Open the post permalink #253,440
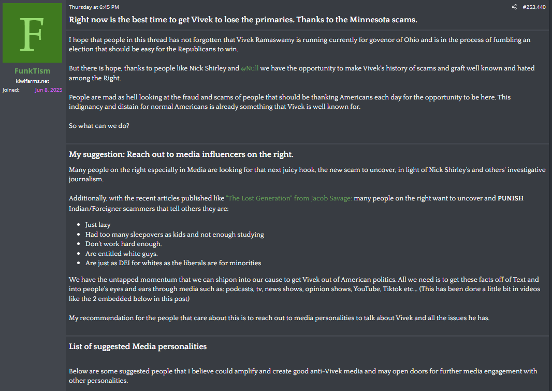The image size is (552, 391). pos(534,7)
